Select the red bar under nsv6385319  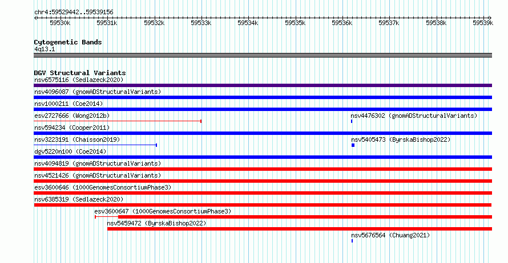(x=263, y=205)
